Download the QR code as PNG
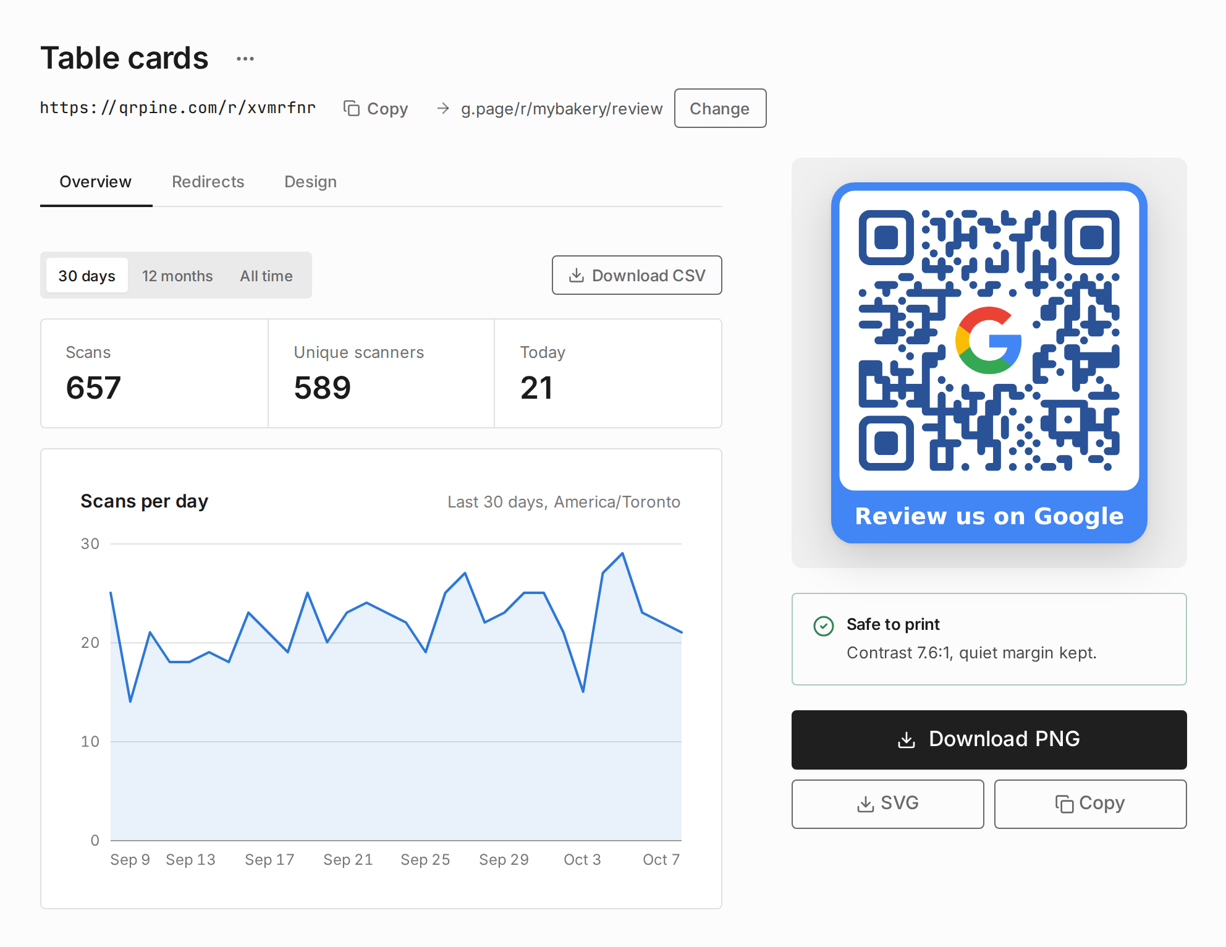Viewport: 1226px width, 947px height. 989,739
